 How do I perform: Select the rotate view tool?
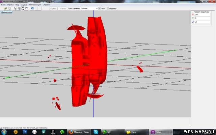22,8
